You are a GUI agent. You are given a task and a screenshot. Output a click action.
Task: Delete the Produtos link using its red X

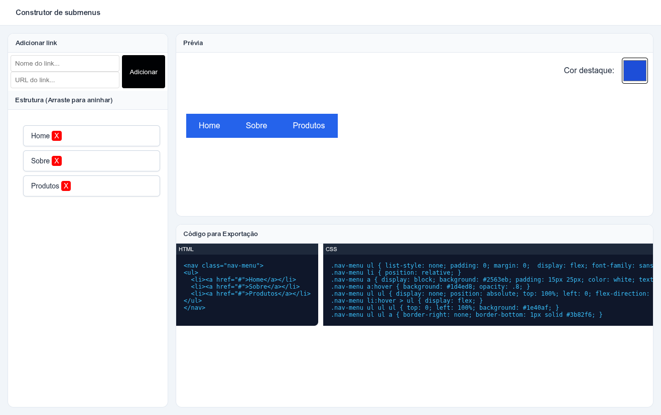click(x=66, y=185)
